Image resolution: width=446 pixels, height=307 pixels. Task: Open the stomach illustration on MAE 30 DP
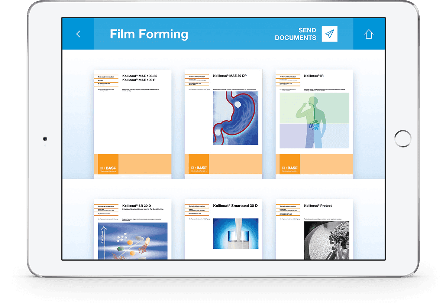point(236,118)
